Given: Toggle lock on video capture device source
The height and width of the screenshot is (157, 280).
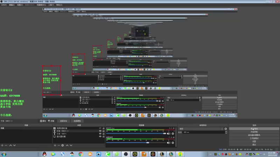Looking at the screenshot, I should tap(104, 128).
